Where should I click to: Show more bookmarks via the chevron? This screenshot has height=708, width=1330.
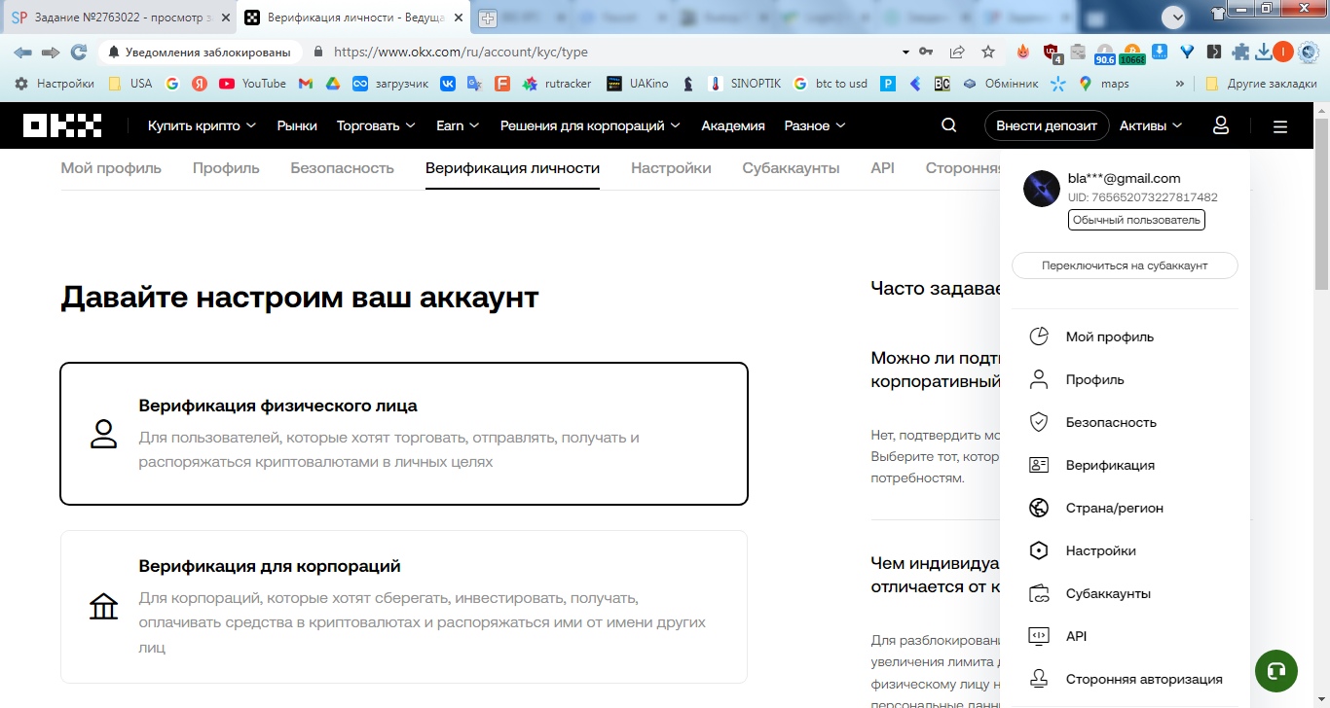pyautogui.click(x=1180, y=84)
